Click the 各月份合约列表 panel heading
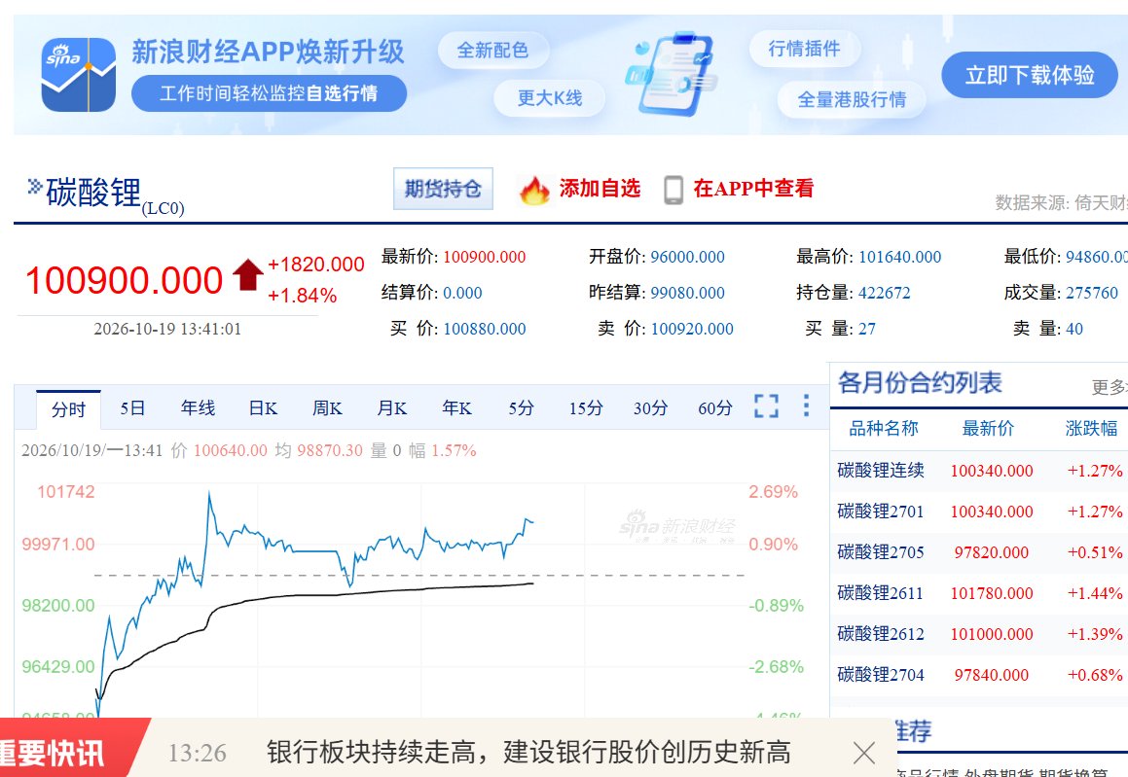1128x777 pixels. tap(920, 383)
